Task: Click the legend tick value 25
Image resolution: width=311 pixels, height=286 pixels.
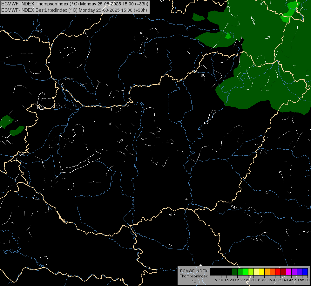Action: (237, 280)
